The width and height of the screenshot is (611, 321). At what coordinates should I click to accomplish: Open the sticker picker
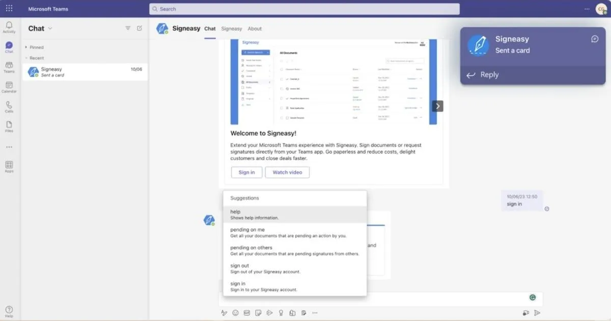(258, 313)
